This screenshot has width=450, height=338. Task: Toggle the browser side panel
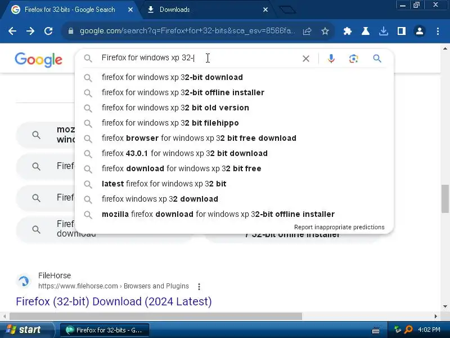coord(402,31)
